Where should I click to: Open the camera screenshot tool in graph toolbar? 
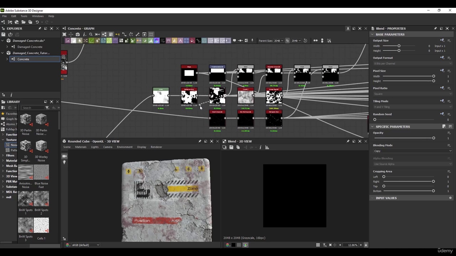[x=78, y=34]
